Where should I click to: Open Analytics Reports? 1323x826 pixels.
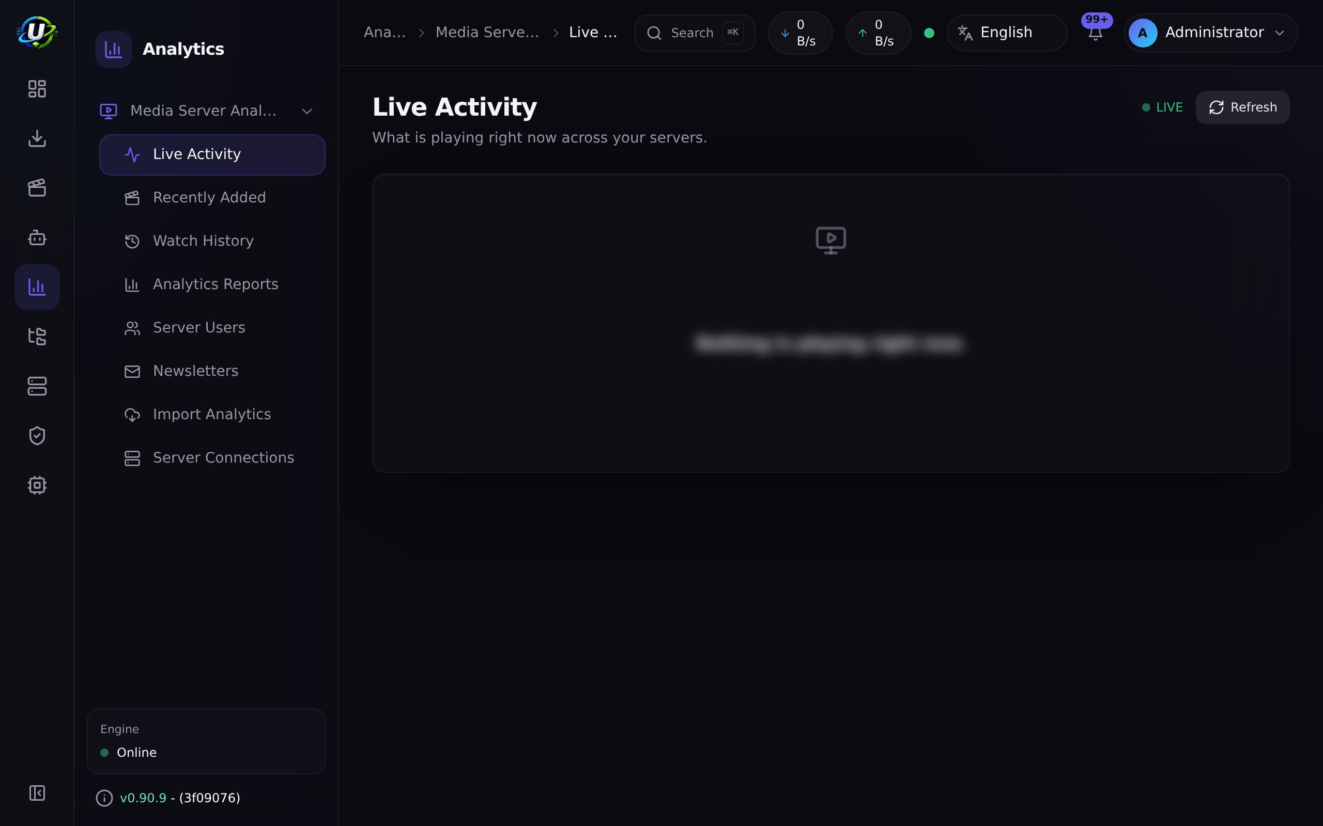212,284
